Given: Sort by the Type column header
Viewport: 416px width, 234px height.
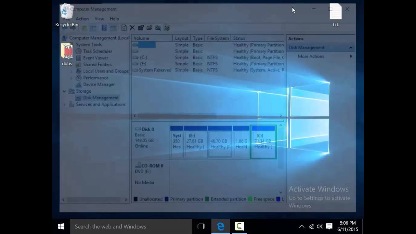Looking at the screenshot, I should click(x=198, y=38).
